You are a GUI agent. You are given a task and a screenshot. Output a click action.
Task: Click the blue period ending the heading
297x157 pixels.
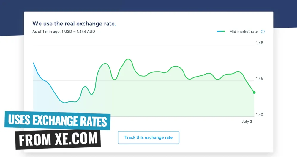115,24
